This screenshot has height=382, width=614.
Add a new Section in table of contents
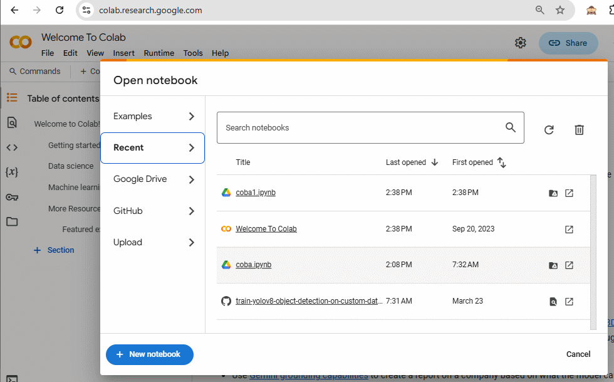click(x=54, y=250)
